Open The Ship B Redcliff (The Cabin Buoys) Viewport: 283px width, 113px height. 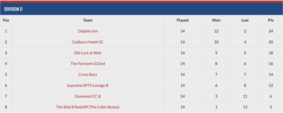click(x=88, y=107)
